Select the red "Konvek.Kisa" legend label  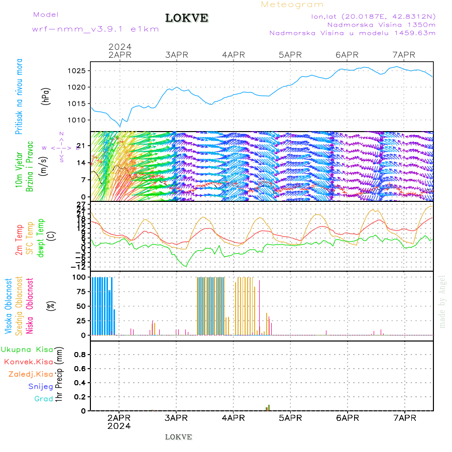(29, 362)
